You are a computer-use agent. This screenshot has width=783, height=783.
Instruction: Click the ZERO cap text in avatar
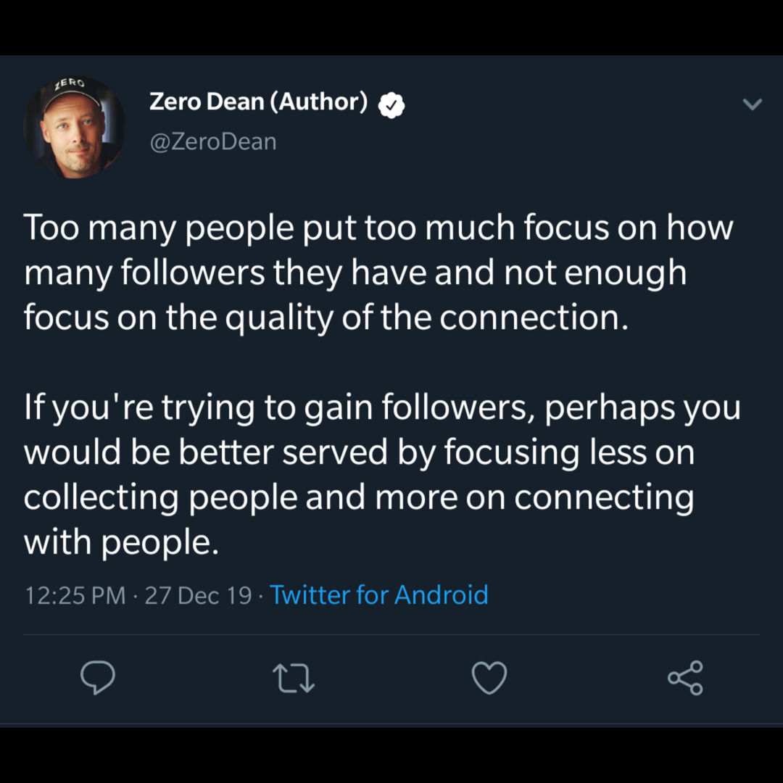pos(70,83)
